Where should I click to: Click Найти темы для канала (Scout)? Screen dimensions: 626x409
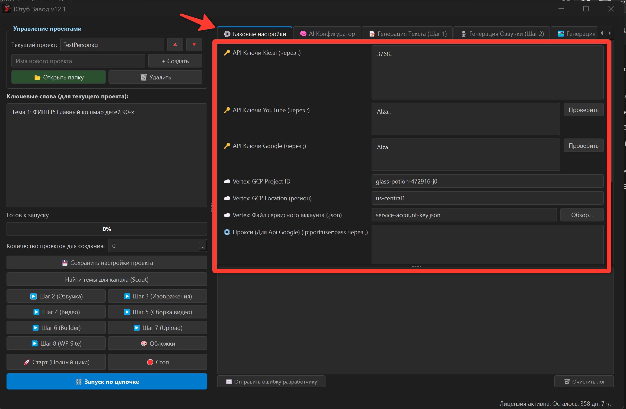[107, 279]
